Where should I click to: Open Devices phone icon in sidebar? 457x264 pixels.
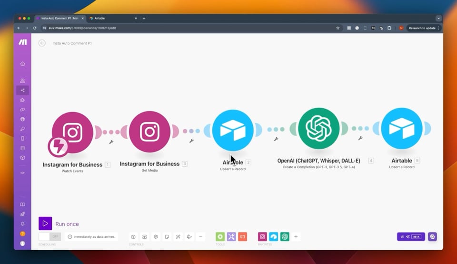coord(22,139)
